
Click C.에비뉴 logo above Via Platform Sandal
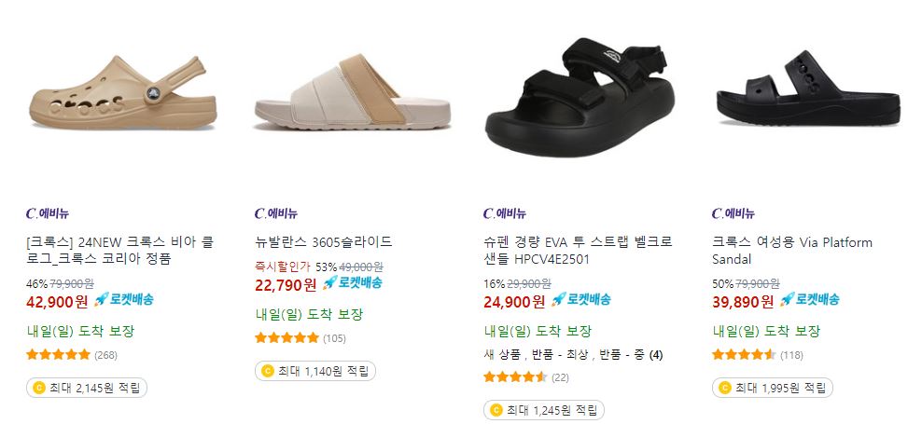[x=733, y=213]
